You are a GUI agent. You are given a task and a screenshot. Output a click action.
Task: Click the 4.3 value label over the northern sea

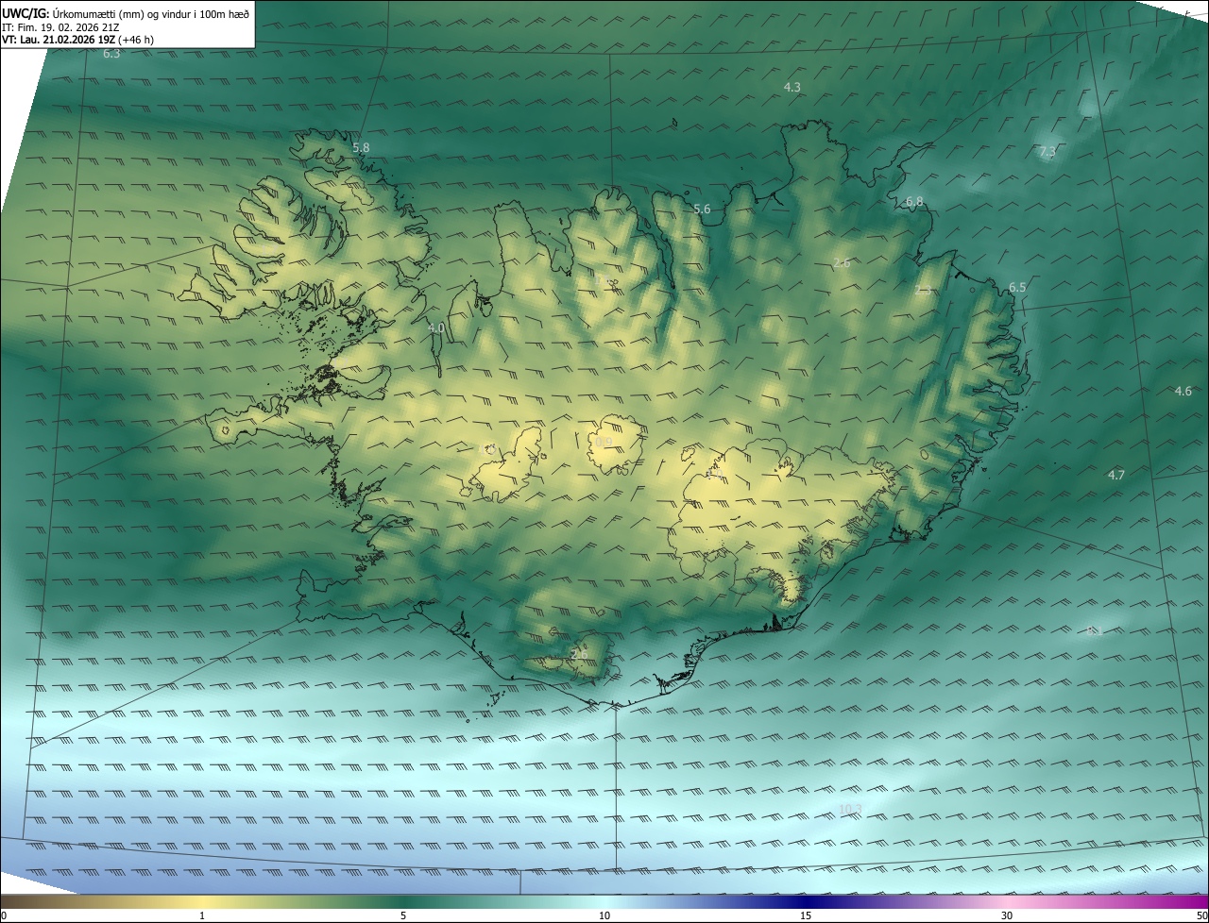pos(792,87)
